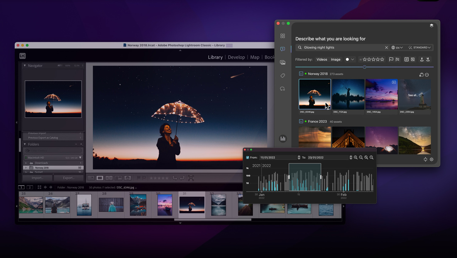This screenshot has width=457, height=258.
Task: Open the color label filter dropdown
Action: (350, 59)
